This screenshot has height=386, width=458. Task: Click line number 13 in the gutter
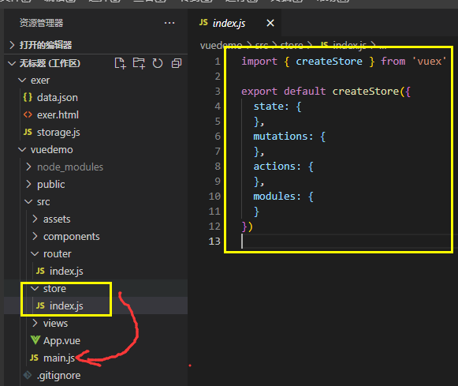point(214,242)
